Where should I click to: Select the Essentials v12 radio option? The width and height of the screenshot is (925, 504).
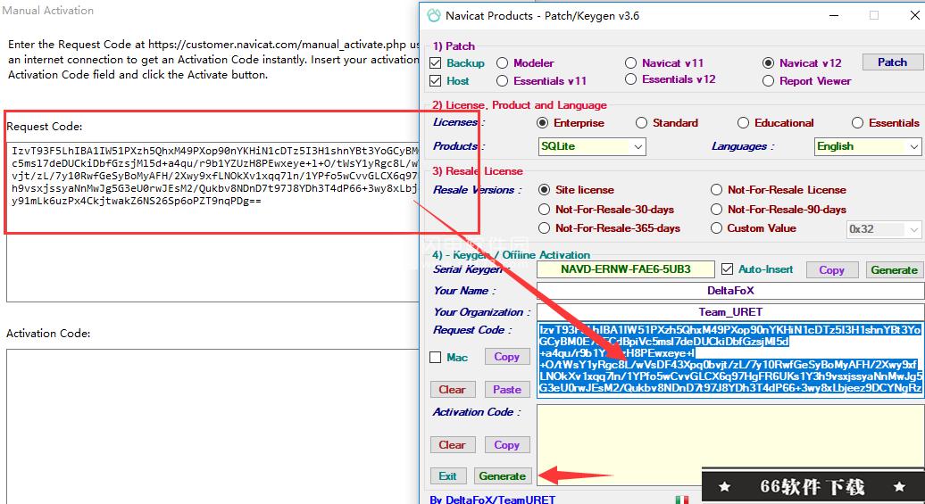pyautogui.click(x=630, y=79)
